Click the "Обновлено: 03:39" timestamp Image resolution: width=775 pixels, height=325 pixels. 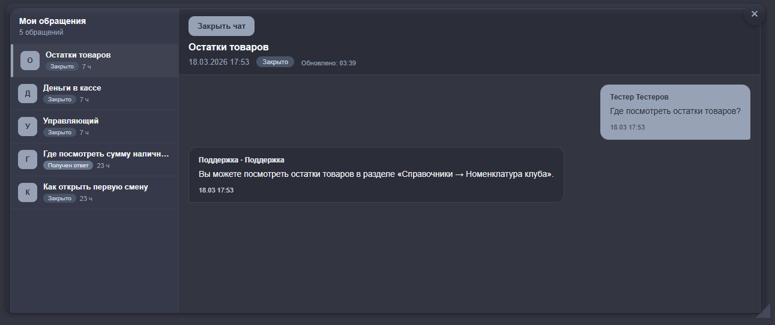328,63
